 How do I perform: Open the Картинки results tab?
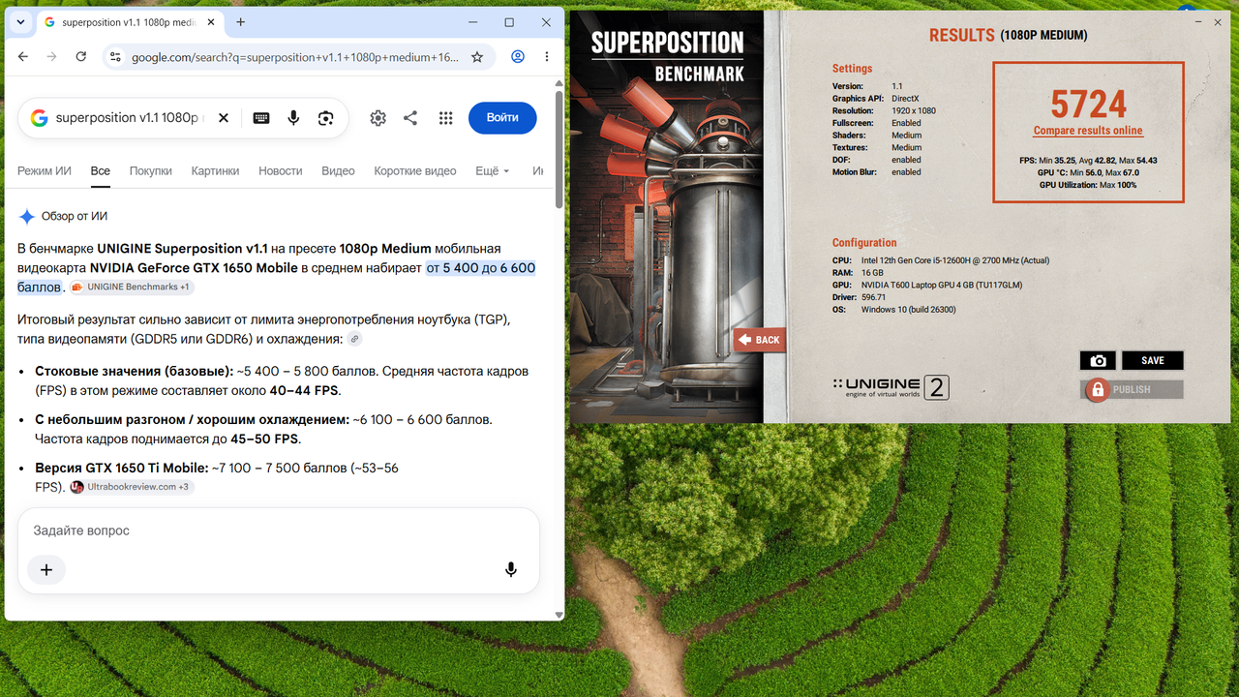point(215,171)
